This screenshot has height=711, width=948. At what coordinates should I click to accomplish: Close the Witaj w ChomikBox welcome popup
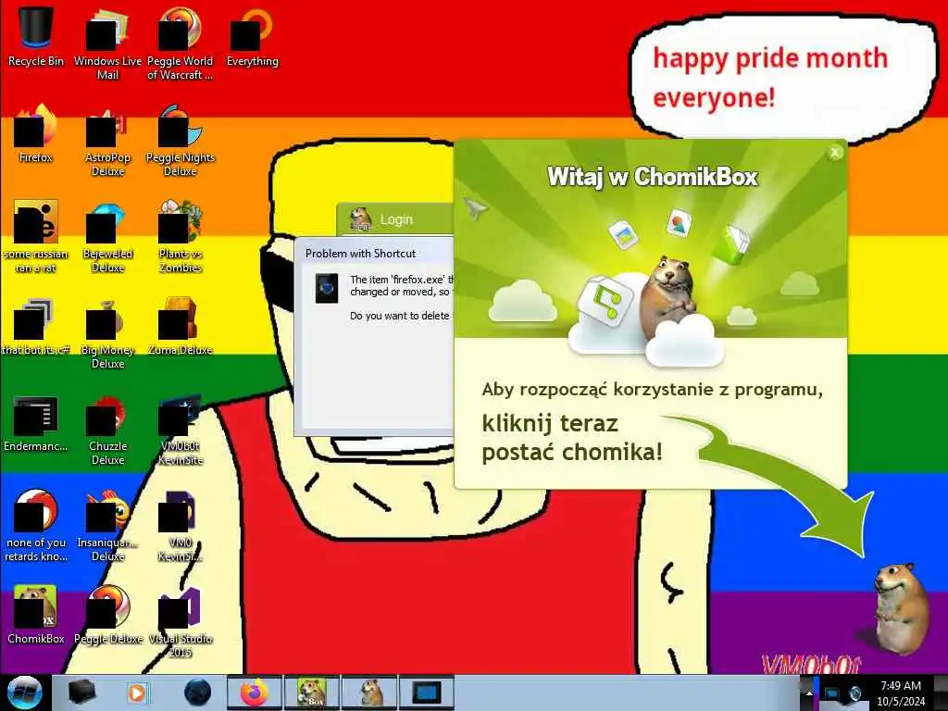point(835,153)
